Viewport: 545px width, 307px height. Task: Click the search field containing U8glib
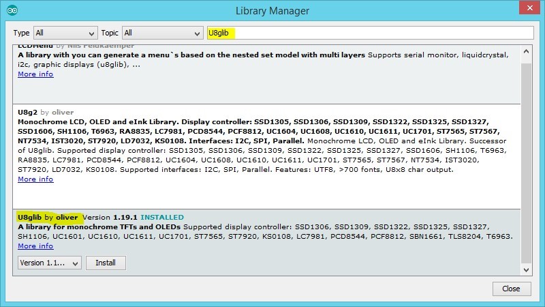[370, 33]
